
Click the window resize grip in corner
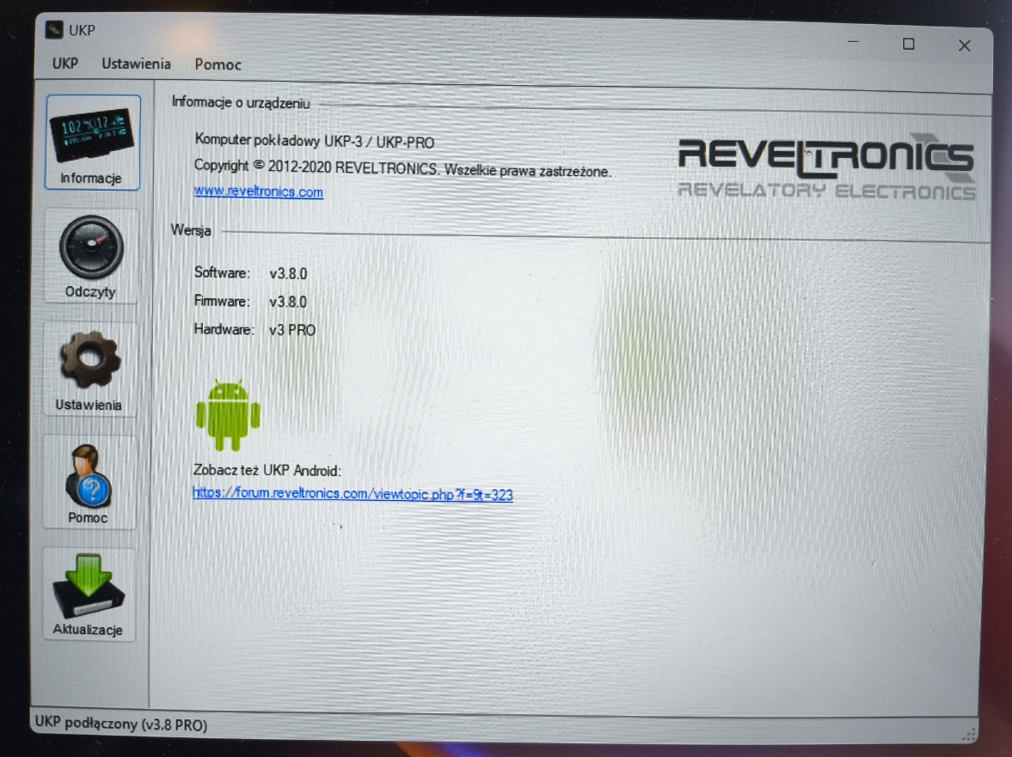(x=969, y=734)
